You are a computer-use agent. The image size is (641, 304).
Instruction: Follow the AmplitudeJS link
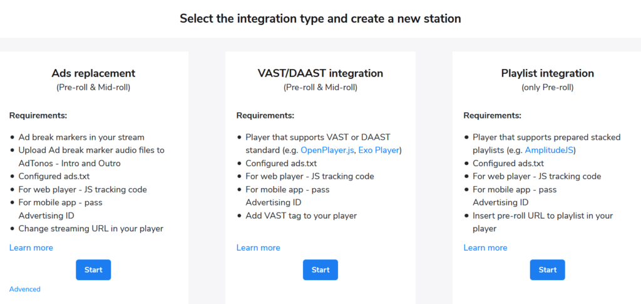point(548,150)
